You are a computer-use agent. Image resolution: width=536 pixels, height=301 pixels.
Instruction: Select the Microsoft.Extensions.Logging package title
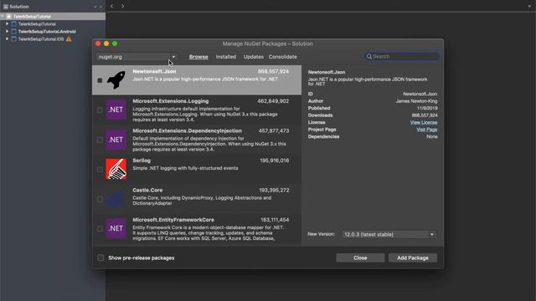pos(171,101)
